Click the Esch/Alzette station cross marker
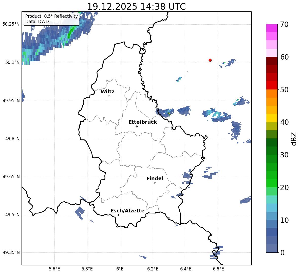 [118, 215]
